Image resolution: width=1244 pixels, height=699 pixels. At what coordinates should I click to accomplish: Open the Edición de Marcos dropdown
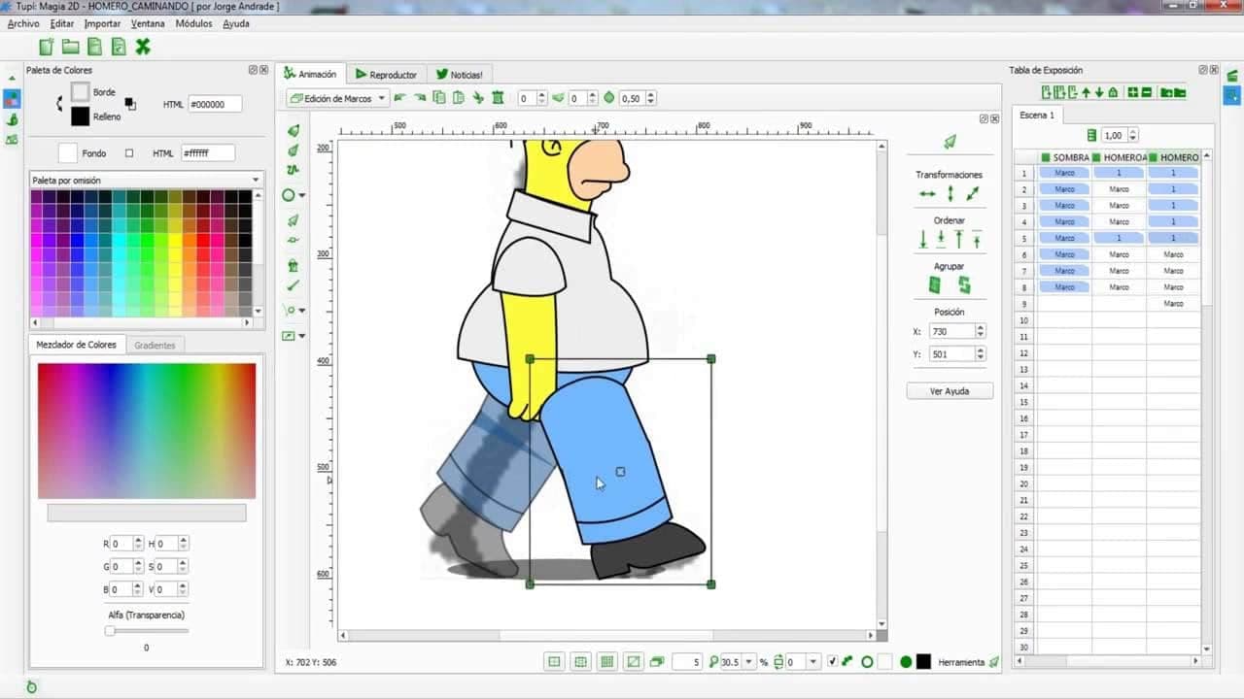(x=338, y=98)
